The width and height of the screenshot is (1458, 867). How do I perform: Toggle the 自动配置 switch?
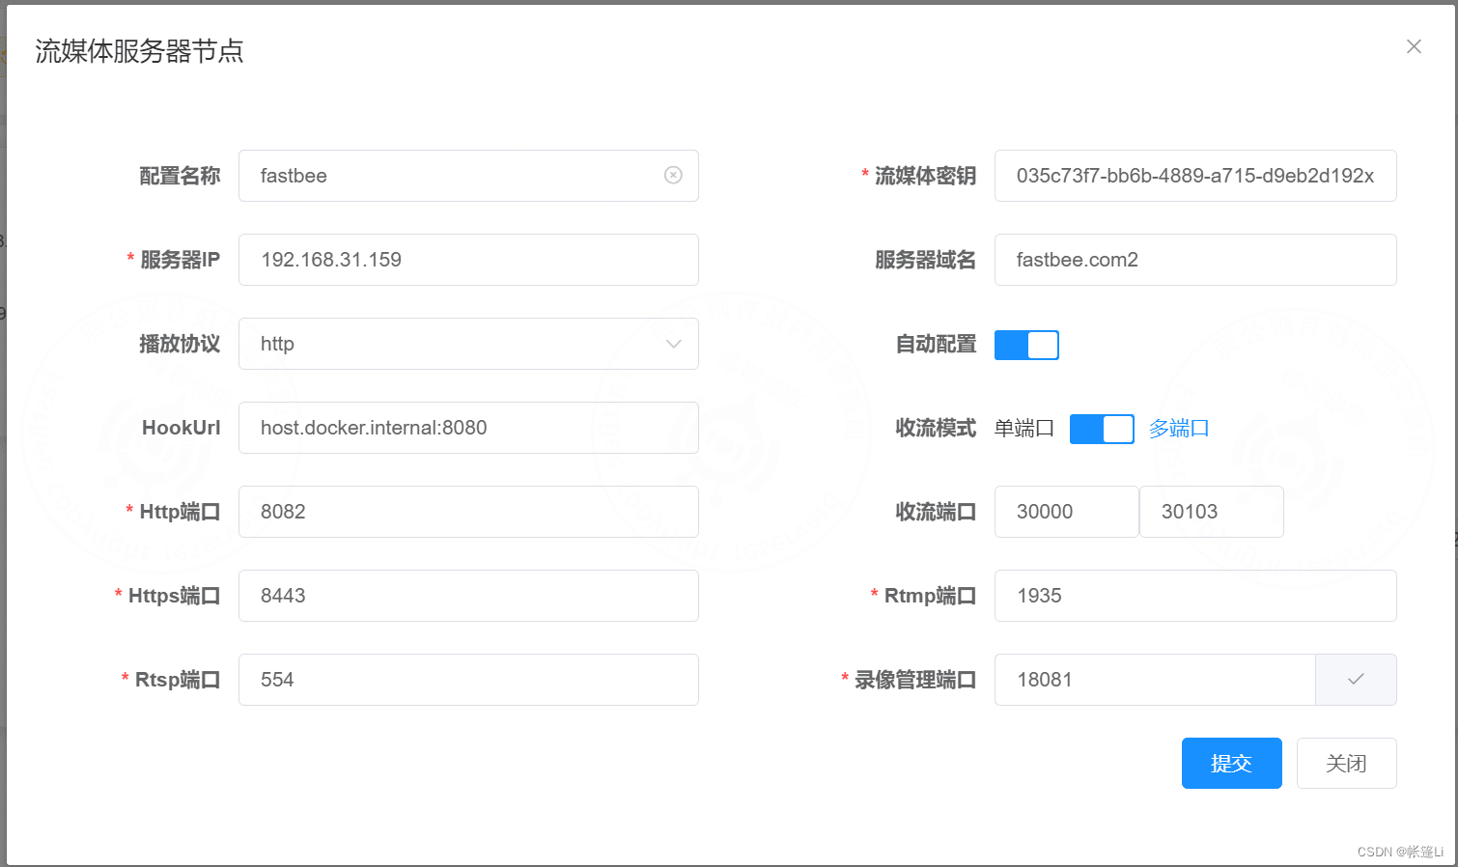click(x=1026, y=345)
